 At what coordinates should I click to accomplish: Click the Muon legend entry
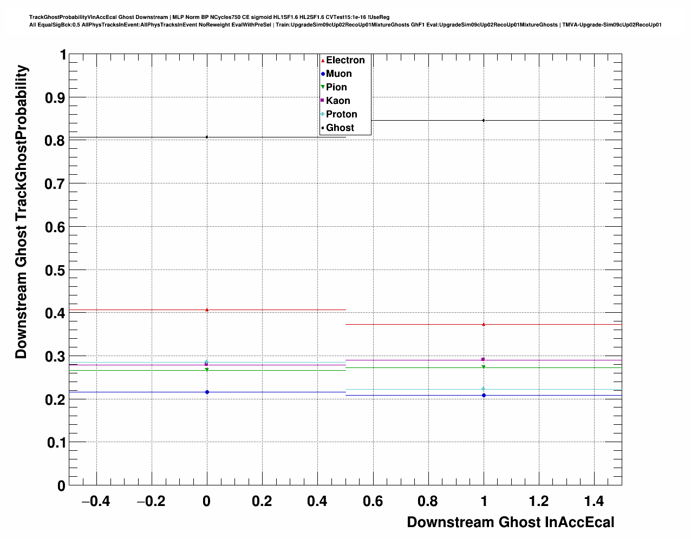(x=337, y=74)
